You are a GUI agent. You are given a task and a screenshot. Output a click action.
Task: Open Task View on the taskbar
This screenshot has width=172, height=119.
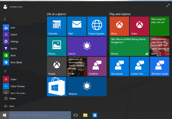(x=76, y=115)
